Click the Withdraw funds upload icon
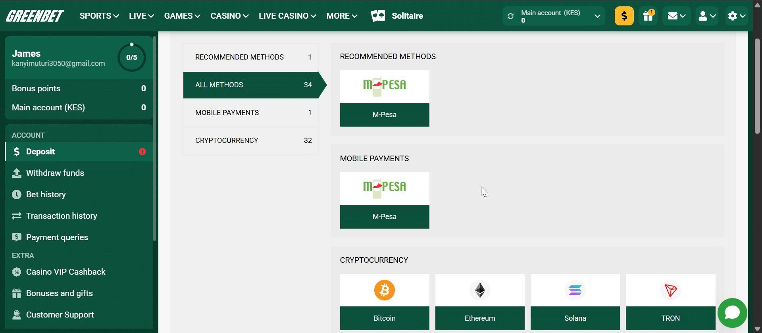Image resolution: width=762 pixels, height=333 pixels. 17,173
